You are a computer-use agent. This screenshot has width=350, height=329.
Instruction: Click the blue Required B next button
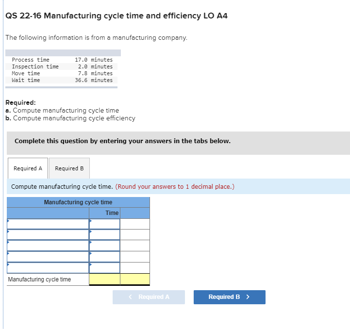tap(230, 297)
